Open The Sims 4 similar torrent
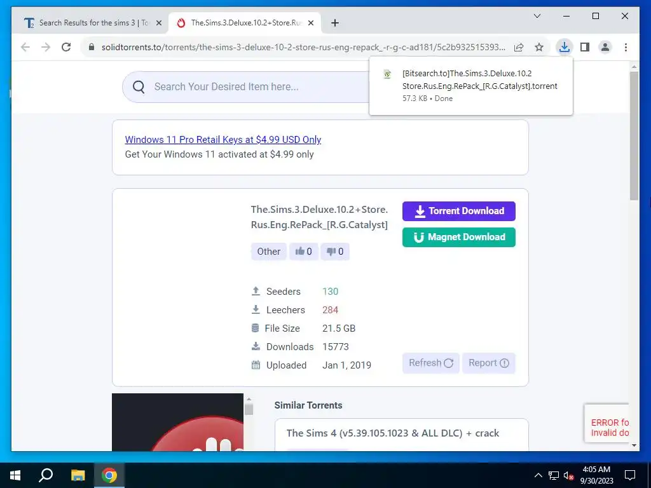 point(393,433)
